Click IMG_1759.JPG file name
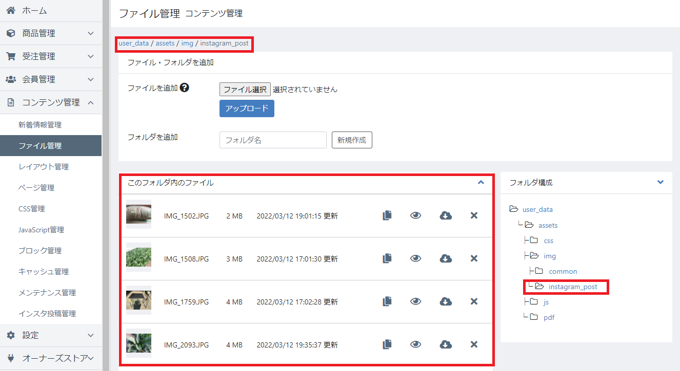Screen dimensions: 680x371 click(186, 302)
